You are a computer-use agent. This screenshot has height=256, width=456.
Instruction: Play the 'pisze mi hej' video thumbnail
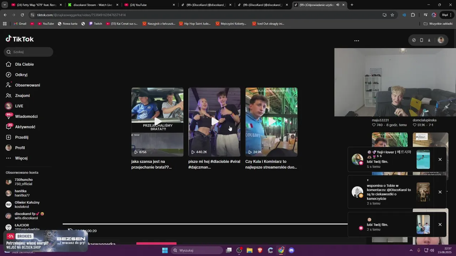pos(214,122)
